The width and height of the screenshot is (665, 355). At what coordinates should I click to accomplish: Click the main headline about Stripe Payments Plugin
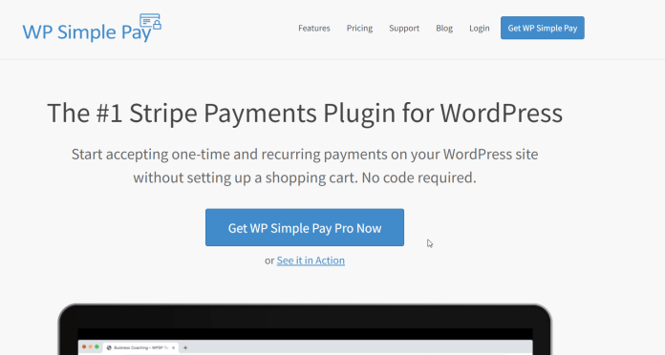(x=305, y=114)
